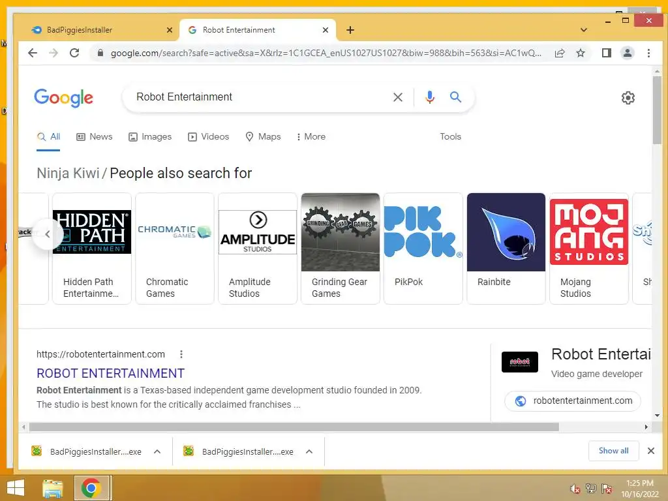
Task: Click the horizontal scrollbar thumb
Action: 294,427
